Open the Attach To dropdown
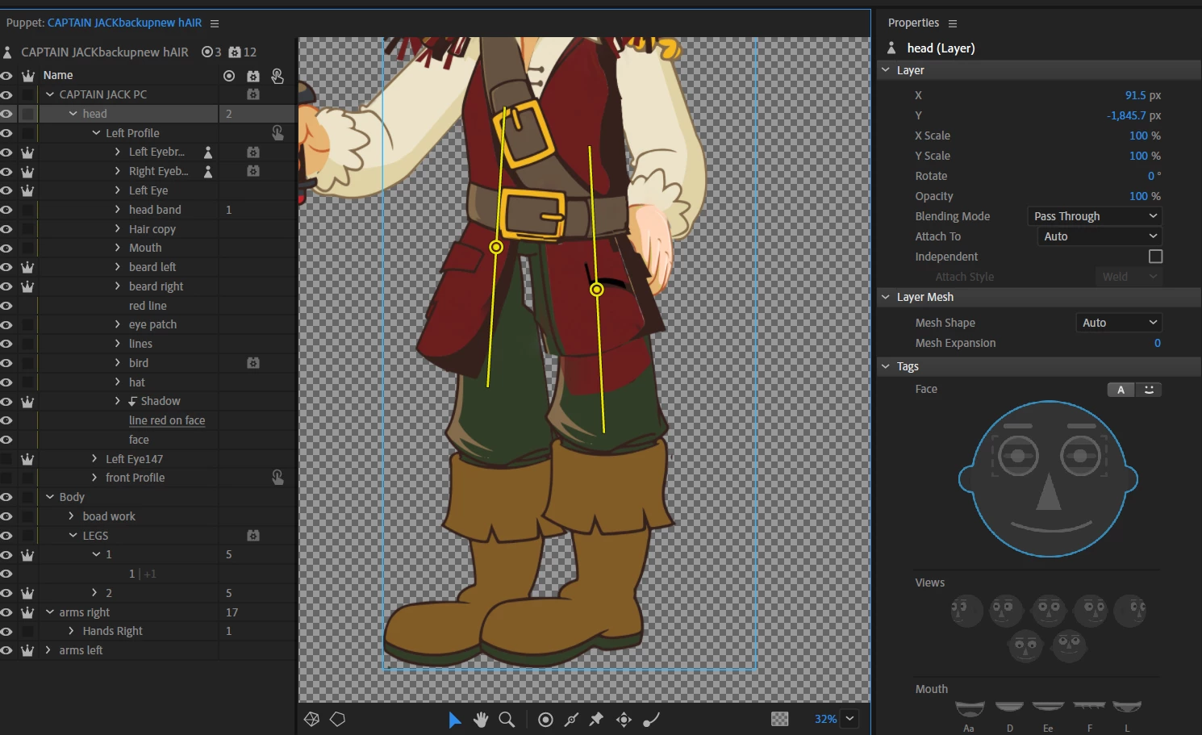Image resolution: width=1202 pixels, height=735 pixels. click(1100, 236)
